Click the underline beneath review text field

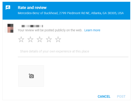pos(73,57)
